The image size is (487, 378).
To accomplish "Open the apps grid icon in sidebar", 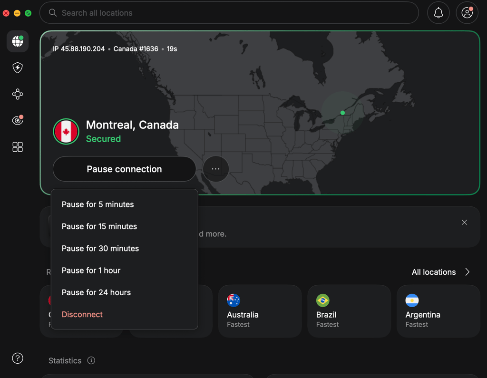I will pos(18,147).
